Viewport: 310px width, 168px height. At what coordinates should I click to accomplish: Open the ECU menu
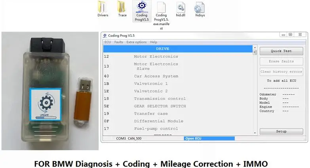coord(108,42)
